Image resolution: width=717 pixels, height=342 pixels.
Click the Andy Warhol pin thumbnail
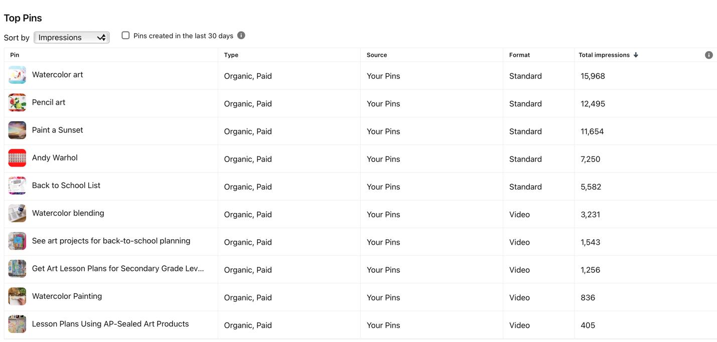click(x=17, y=158)
